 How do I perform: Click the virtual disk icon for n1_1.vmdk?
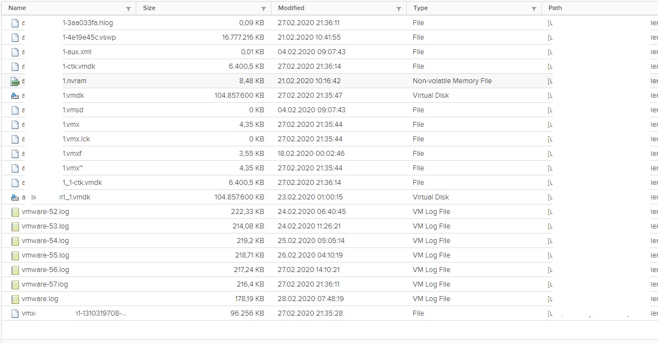tap(15, 197)
